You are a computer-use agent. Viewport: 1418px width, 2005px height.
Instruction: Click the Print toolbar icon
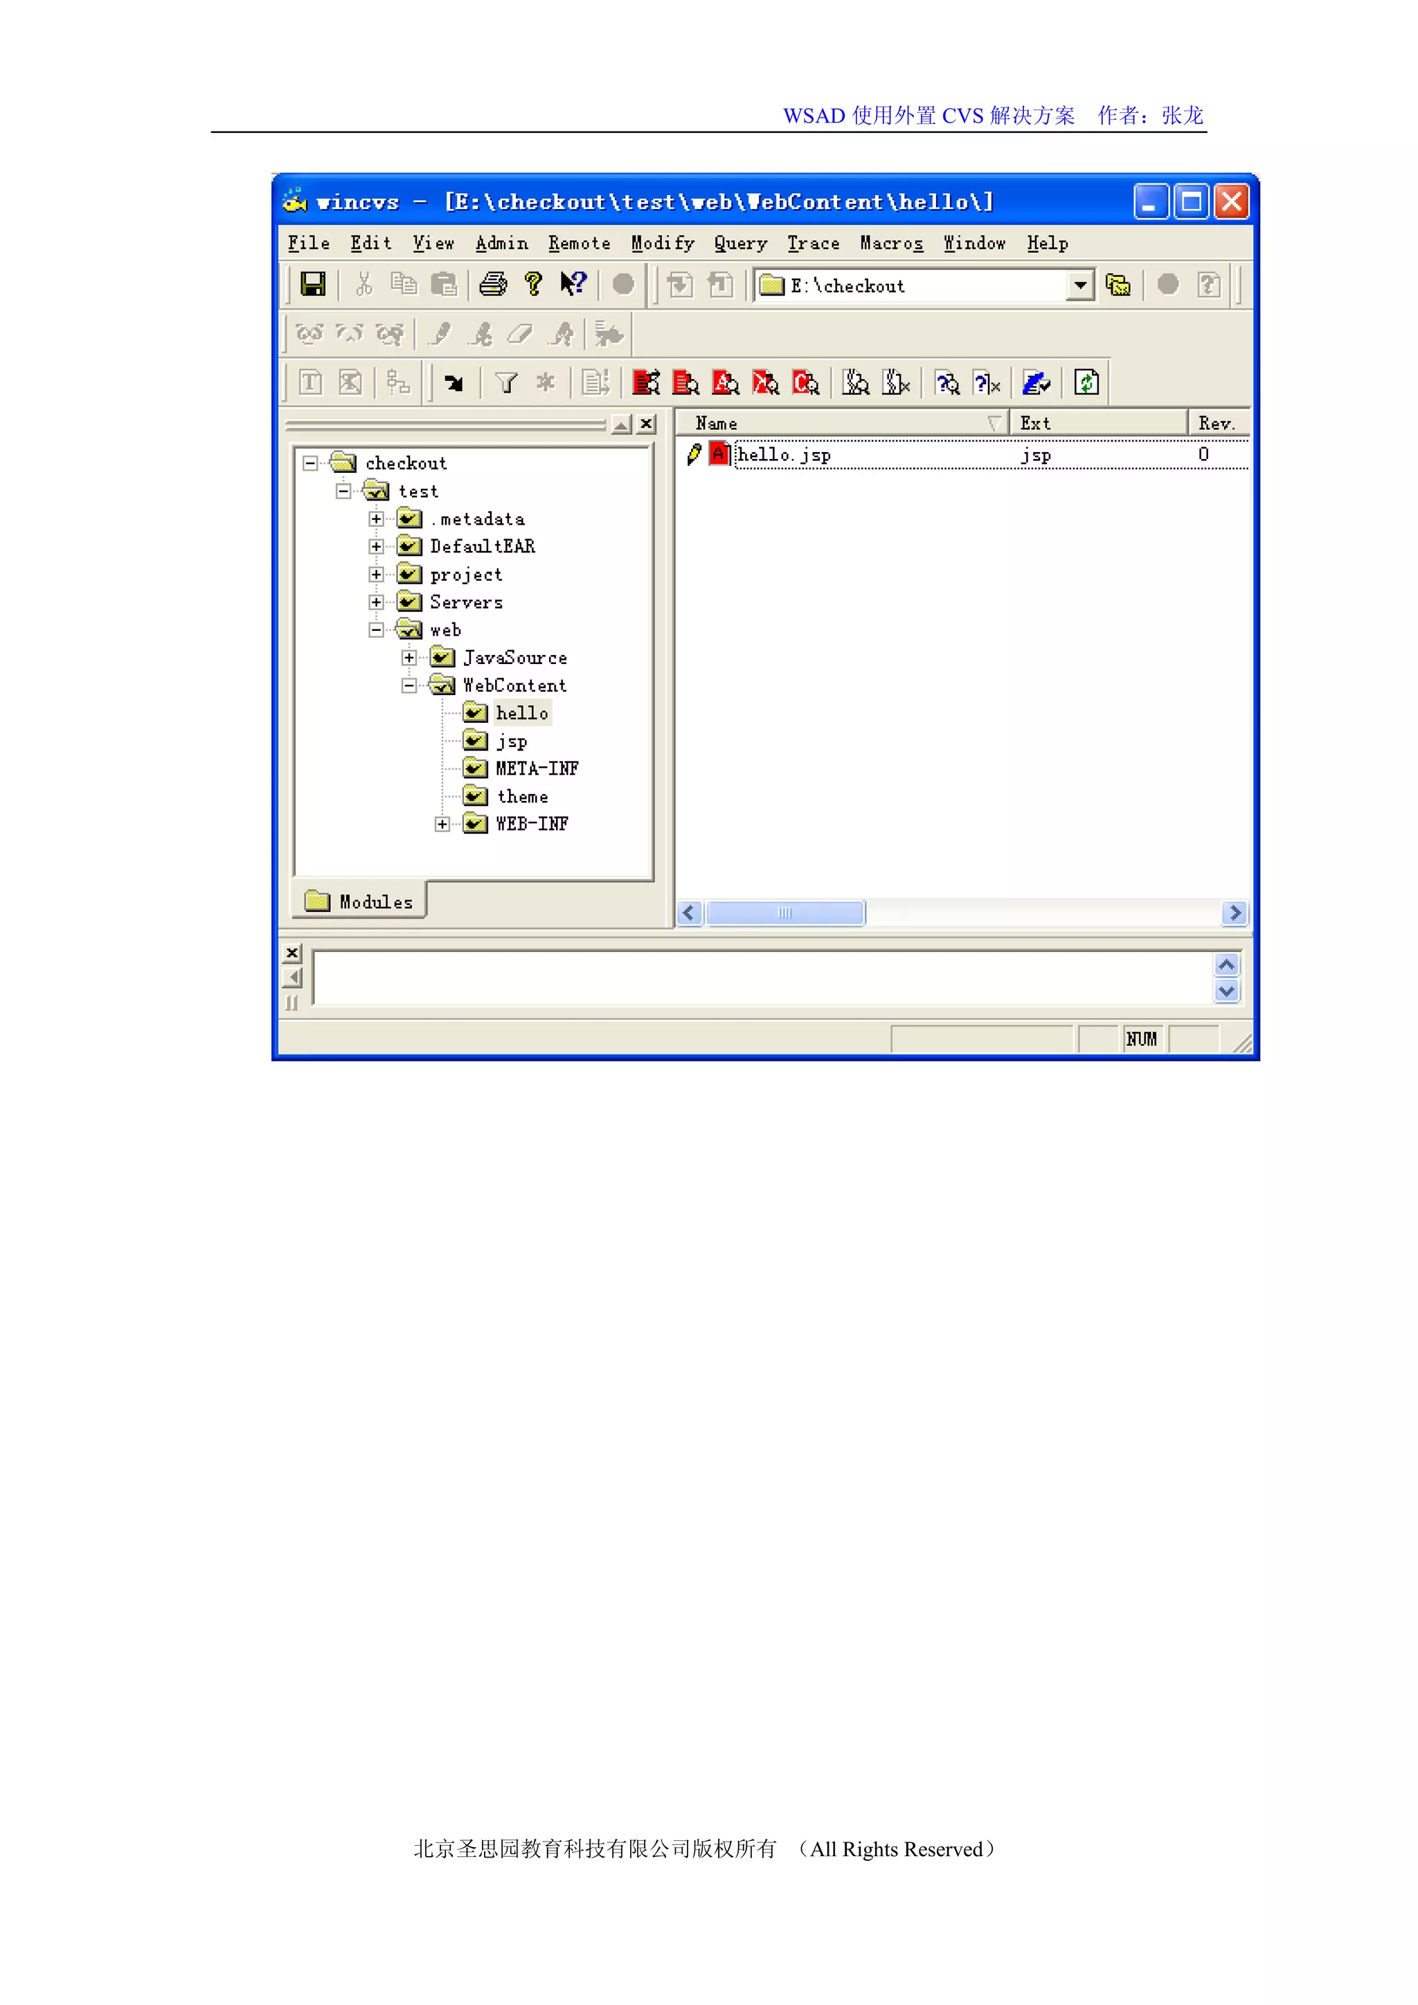coord(494,285)
